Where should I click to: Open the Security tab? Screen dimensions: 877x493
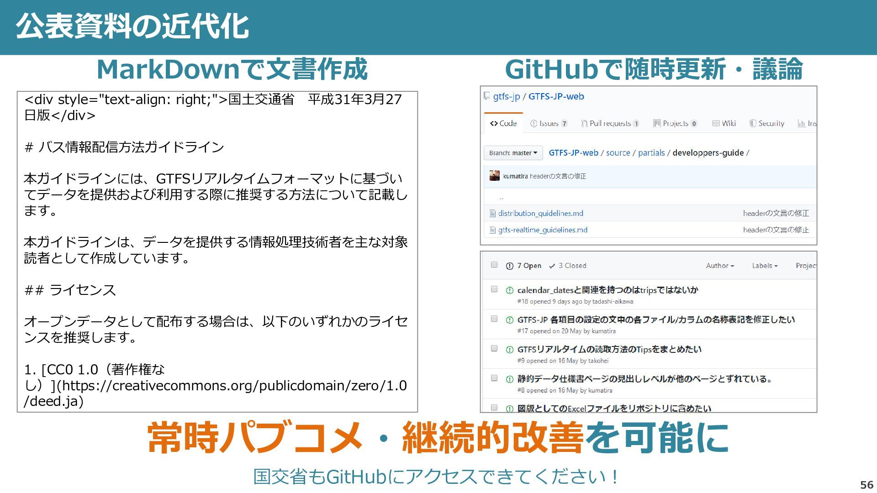(x=767, y=123)
